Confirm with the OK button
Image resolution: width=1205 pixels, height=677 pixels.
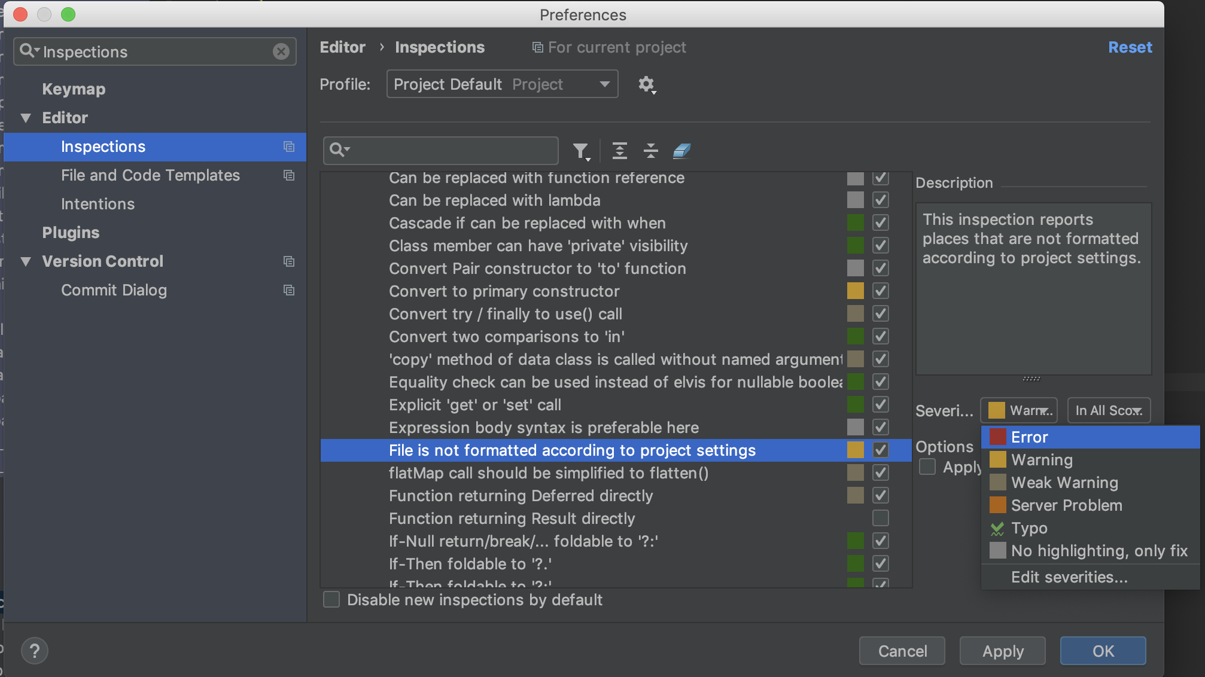click(1103, 651)
